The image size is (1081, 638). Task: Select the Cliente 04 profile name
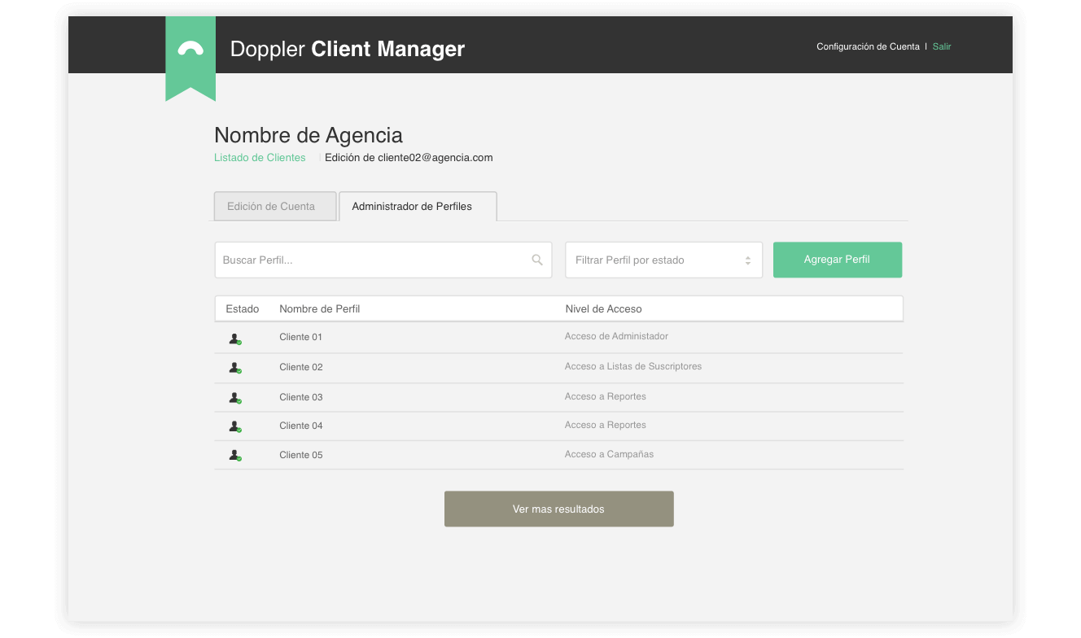(301, 426)
